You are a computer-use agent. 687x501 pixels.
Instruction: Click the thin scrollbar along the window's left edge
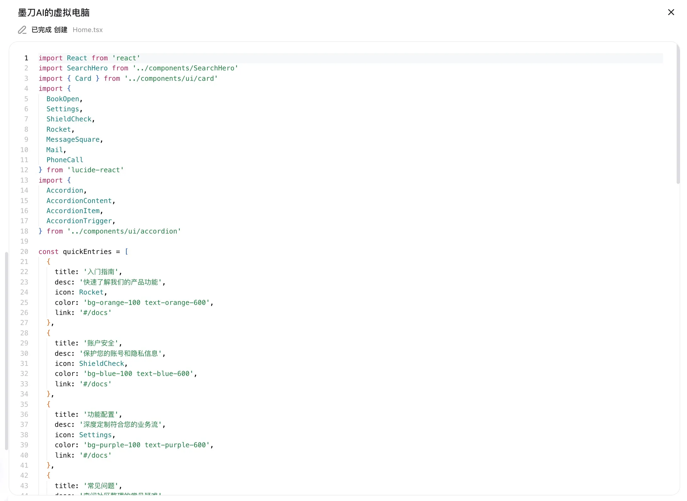coord(6,351)
